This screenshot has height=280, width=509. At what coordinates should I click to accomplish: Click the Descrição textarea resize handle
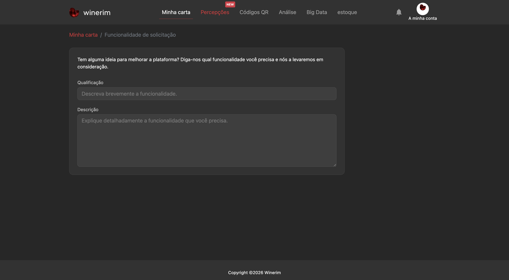point(335,165)
